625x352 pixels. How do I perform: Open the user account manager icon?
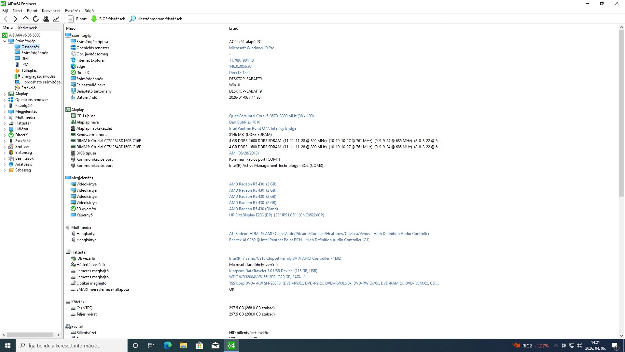pyautogui.click(x=46, y=19)
